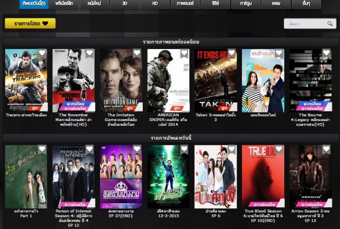The width and height of the screenshot is (340, 229).
Task: Open Taken 3 poster
Action: 216,80
